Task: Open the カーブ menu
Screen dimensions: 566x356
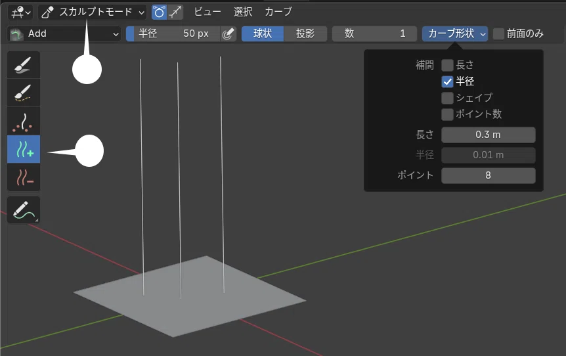Action: [x=278, y=12]
